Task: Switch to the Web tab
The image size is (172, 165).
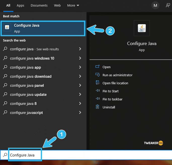Action: point(57,6)
